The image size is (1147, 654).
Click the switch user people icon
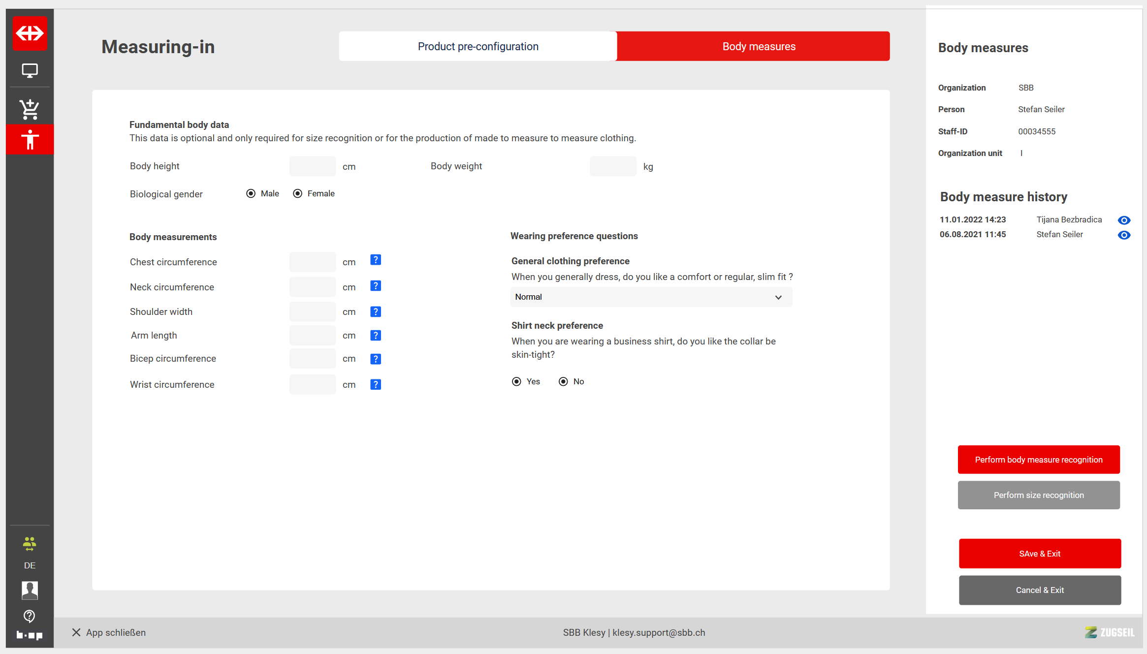click(x=30, y=544)
